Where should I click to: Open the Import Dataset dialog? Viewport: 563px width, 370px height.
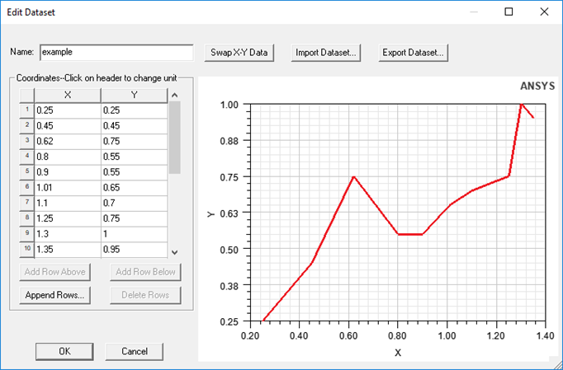coord(325,53)
